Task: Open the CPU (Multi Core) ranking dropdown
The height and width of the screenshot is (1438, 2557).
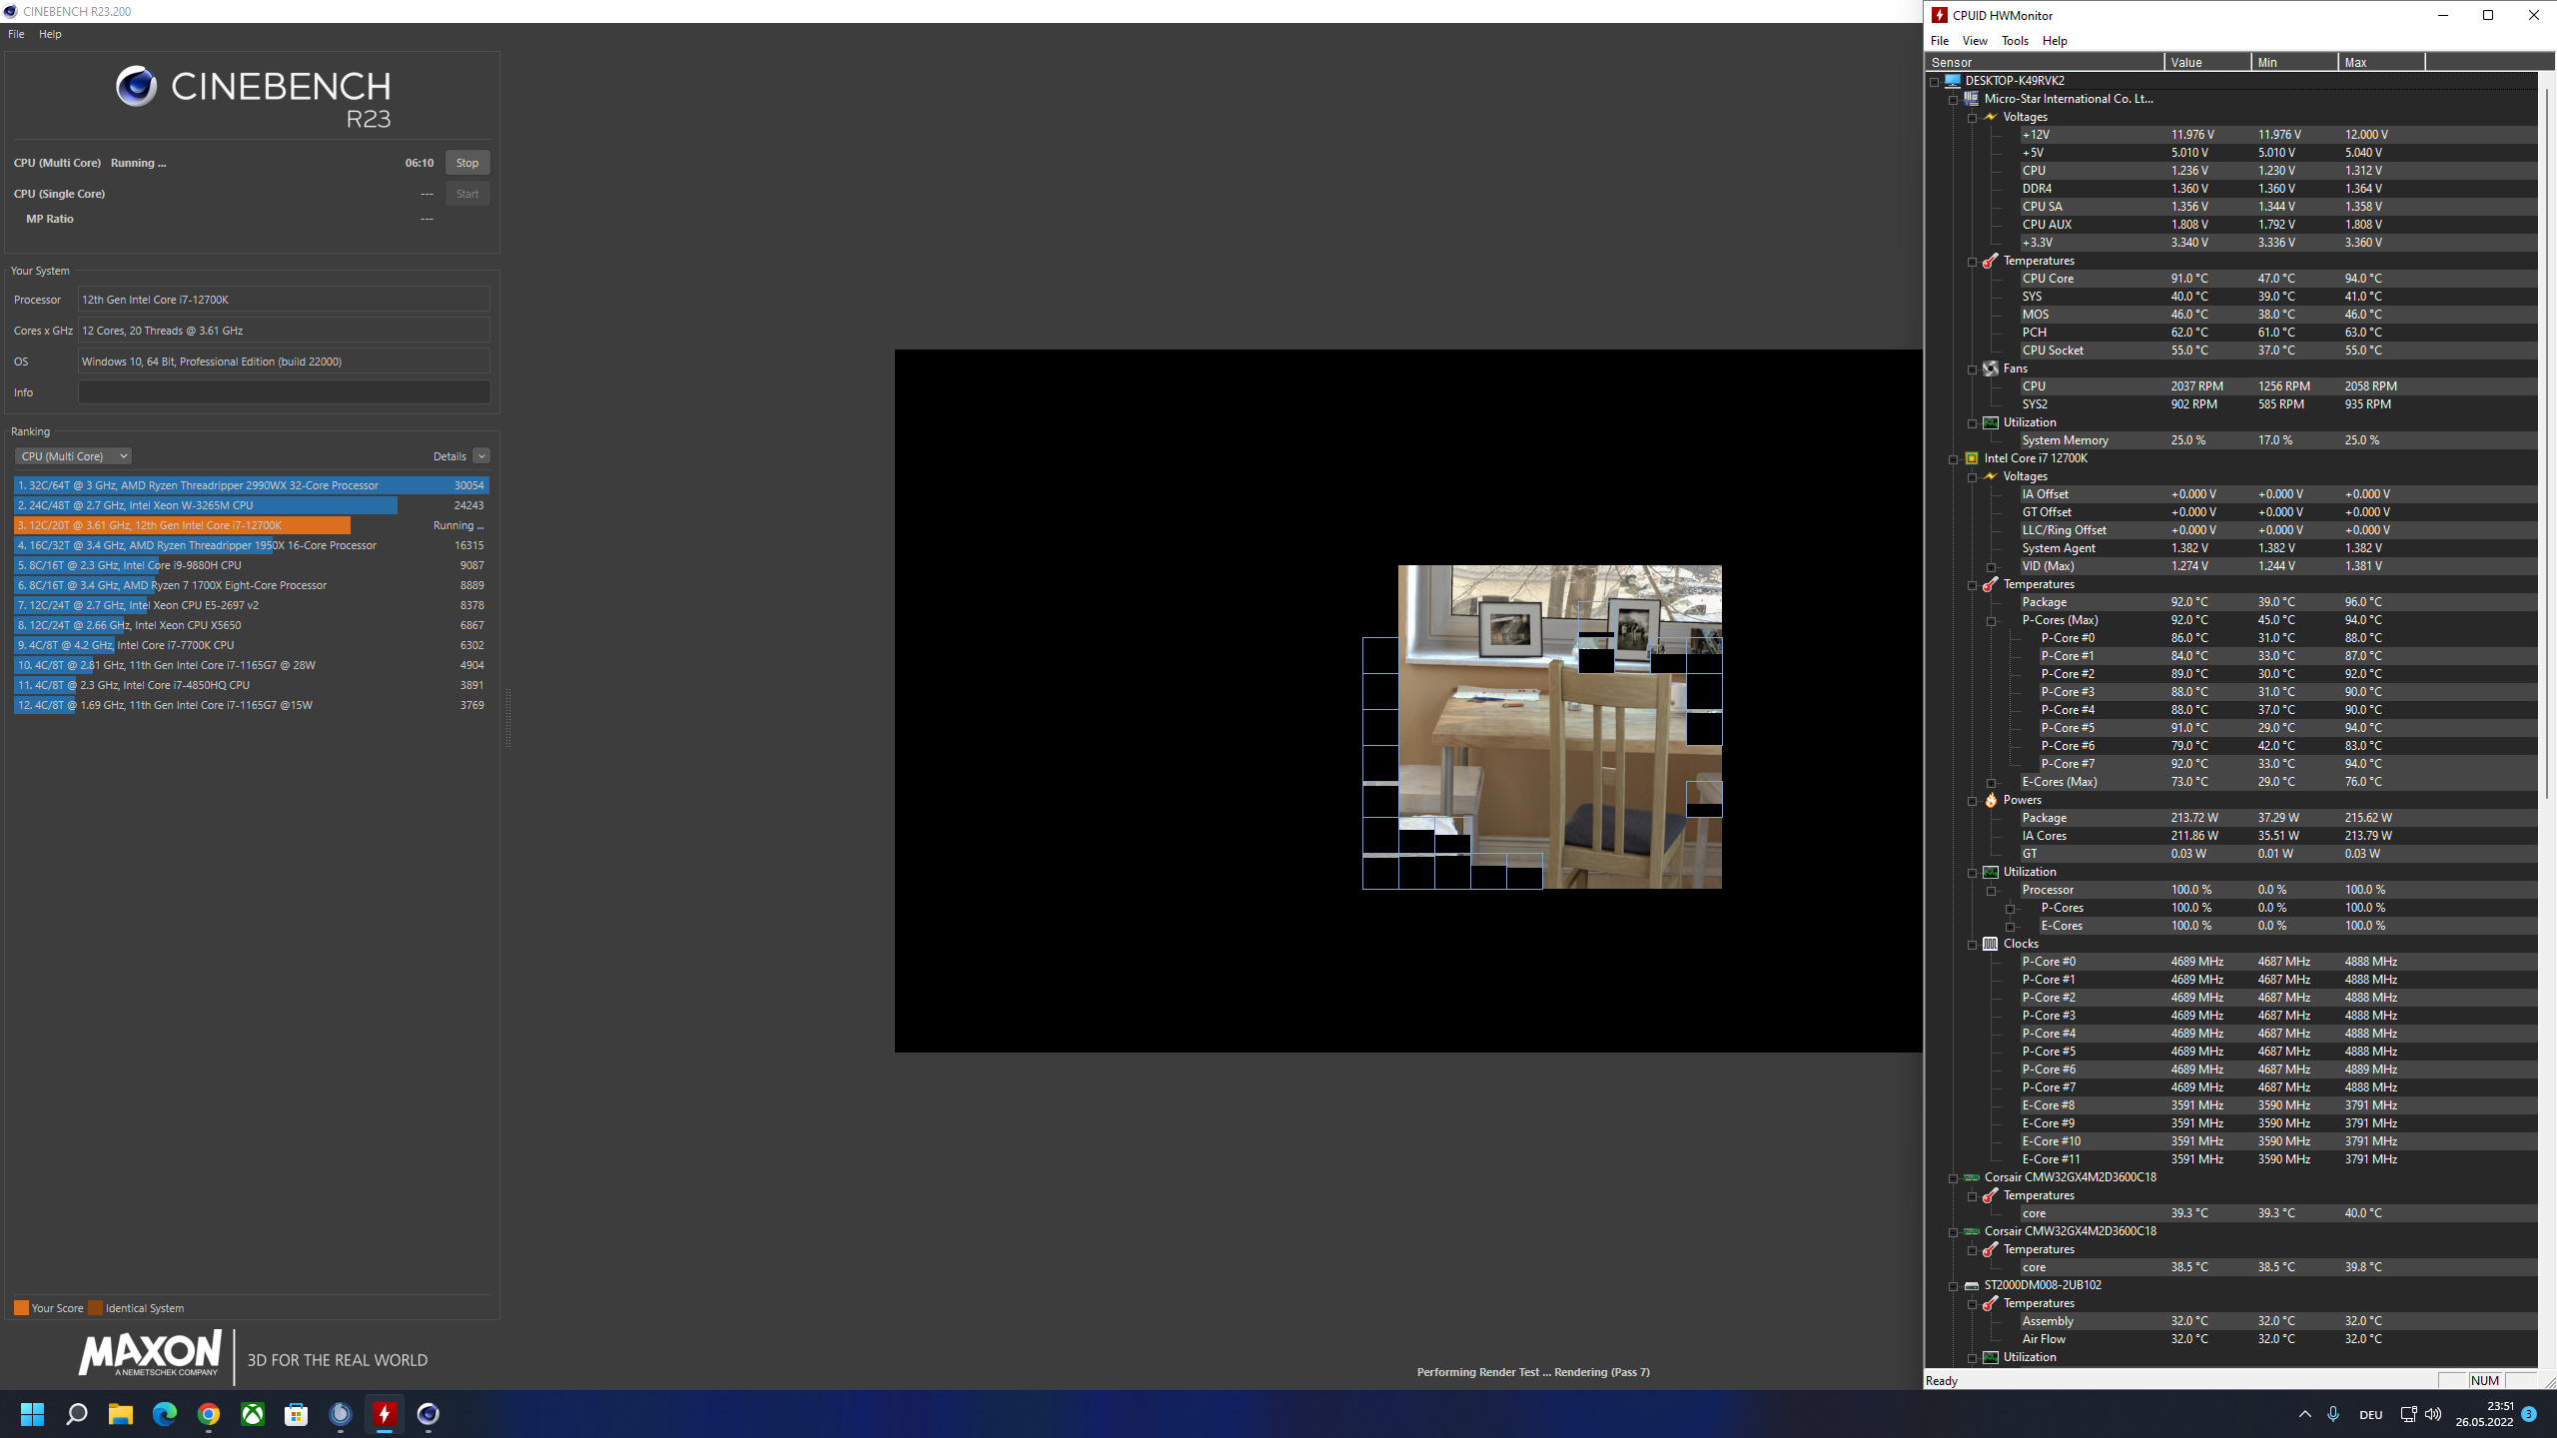Action: [73, 456]
